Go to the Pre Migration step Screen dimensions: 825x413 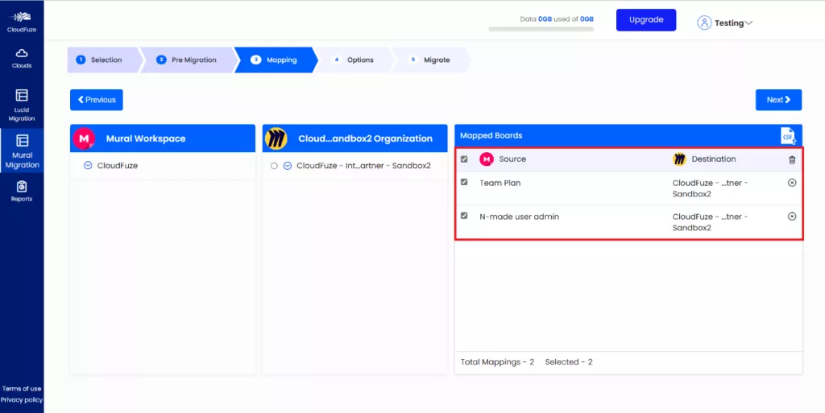pyautogui.click(x=189, y=60)
